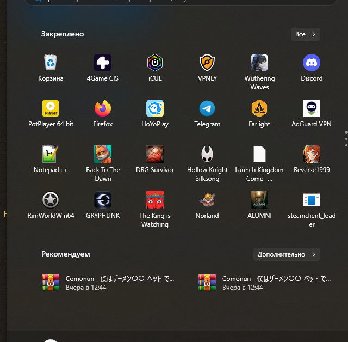Launch AdGuard VPN app

pos(312,108)
